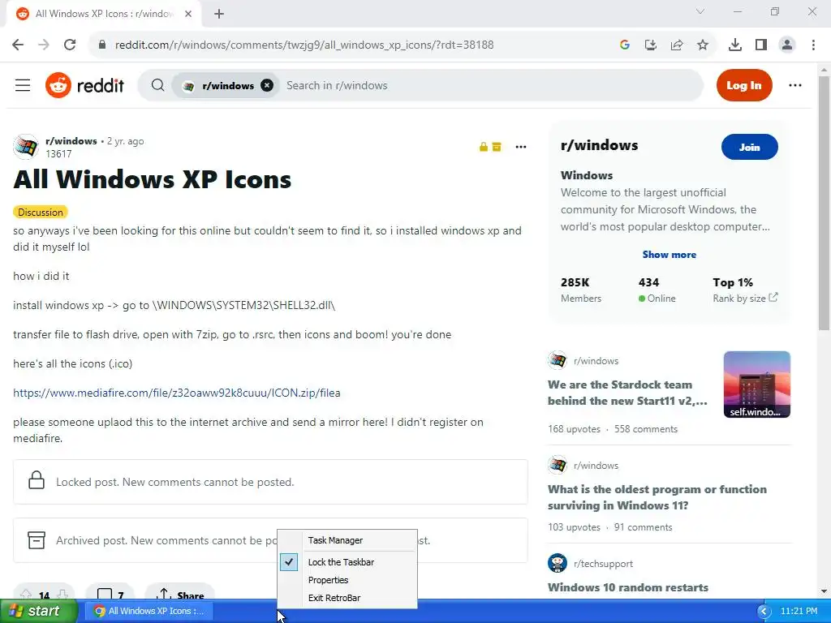Viewport: 831px width, 623px height.
Task: Open Windows 10 random restarts post
Action: (x=628, y=587)
